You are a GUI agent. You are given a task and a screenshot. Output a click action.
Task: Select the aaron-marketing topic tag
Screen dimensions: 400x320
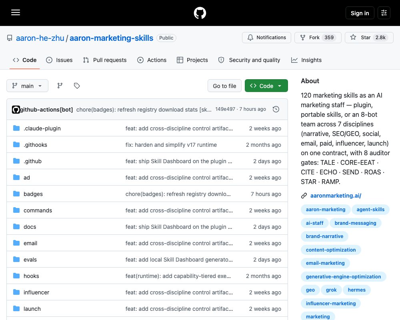click(326, 210)
